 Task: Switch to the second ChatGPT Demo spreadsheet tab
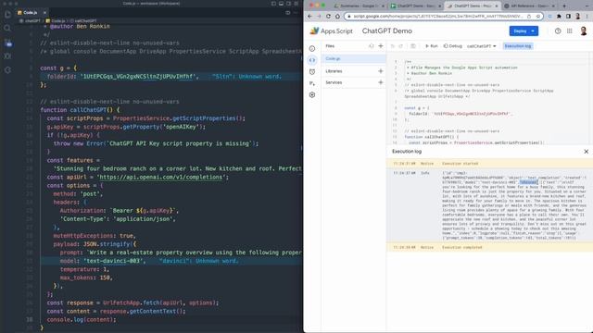[415, 6]
